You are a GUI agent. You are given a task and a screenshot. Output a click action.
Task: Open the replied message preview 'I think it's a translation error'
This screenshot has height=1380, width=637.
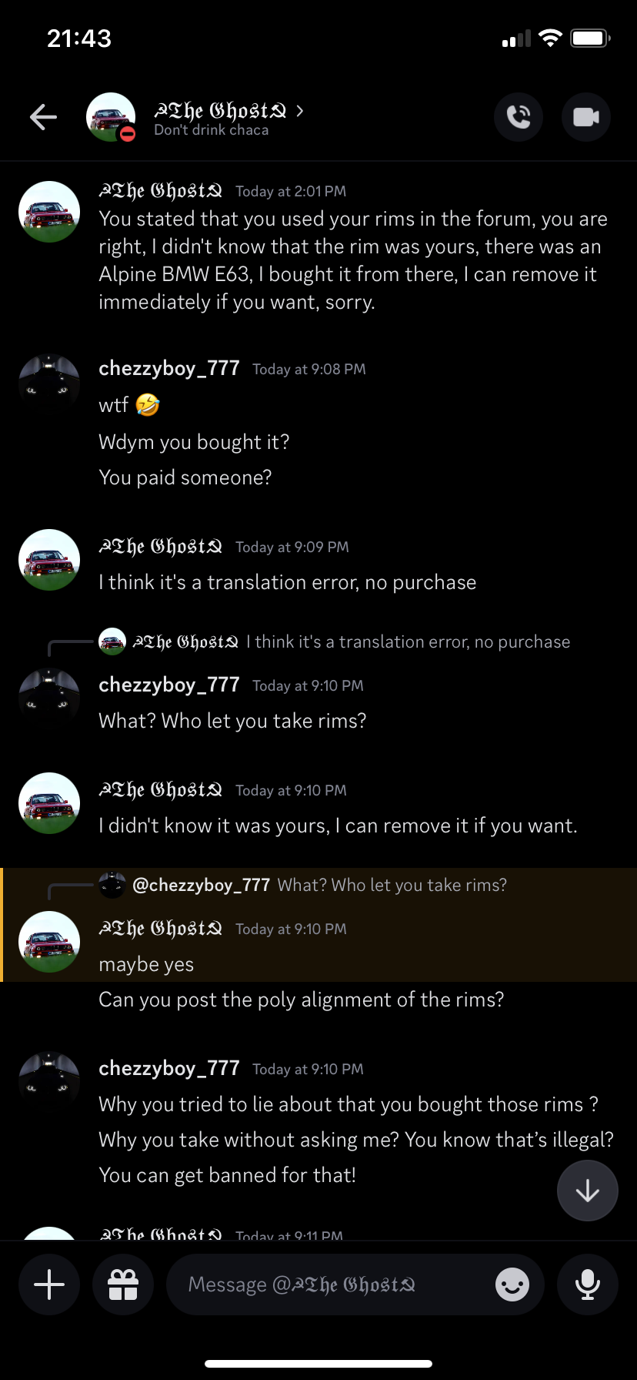pyautogui.click(x=408, y=642)
